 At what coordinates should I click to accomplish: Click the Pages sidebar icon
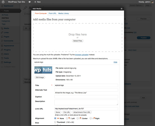(x=2, y=37)
